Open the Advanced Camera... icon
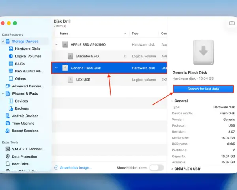This screenshot has height=190, width=237. [8, 86]
